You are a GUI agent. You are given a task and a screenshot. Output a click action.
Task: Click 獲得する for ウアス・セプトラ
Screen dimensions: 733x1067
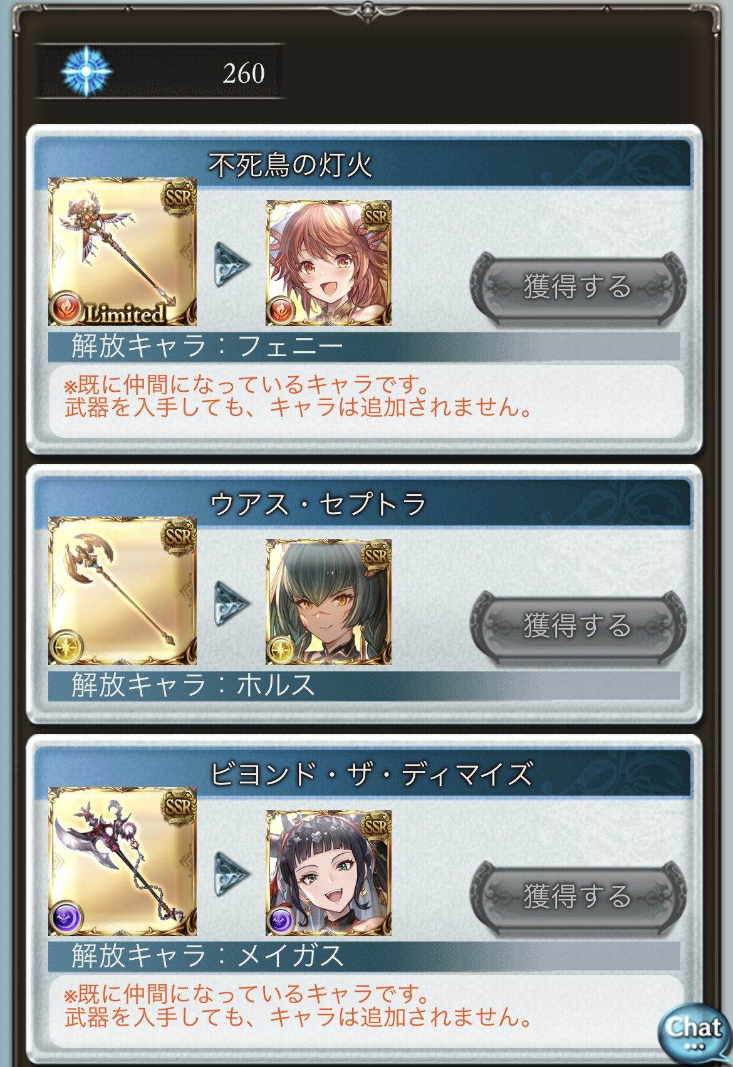tap(578, 626)
